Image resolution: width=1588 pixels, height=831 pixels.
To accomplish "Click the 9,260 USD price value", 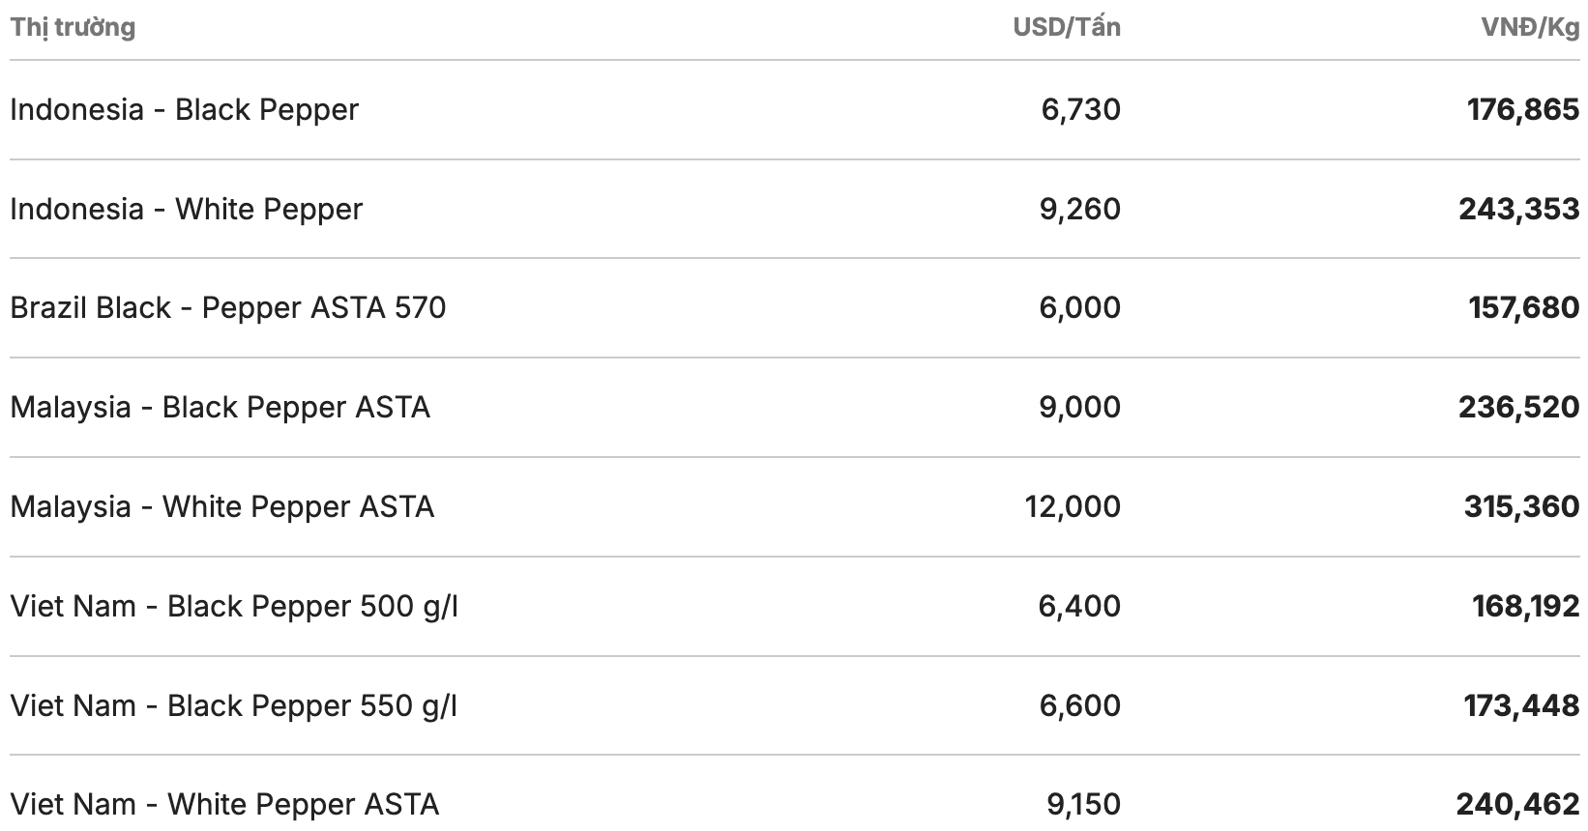I will (1079, 209).
